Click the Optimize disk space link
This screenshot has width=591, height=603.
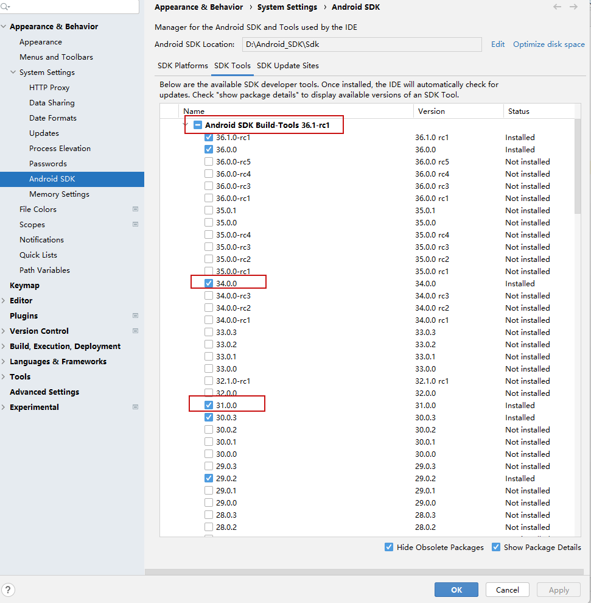click(x=549, y=44)
